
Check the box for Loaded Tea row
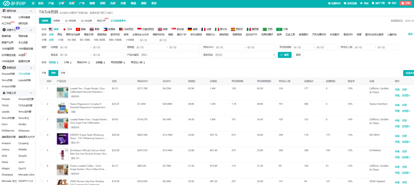point(42,88)
